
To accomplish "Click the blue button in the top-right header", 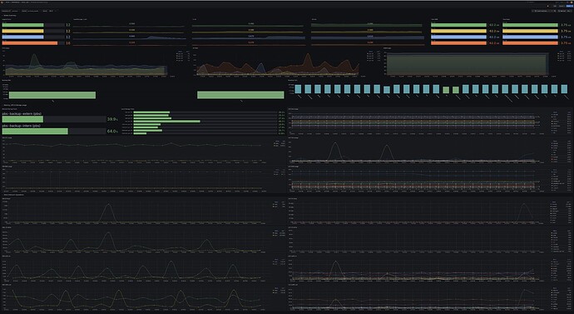I will 569,6.
